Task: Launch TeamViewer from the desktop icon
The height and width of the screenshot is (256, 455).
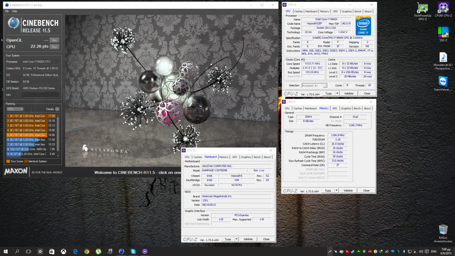Action: [x=443, y=84]
